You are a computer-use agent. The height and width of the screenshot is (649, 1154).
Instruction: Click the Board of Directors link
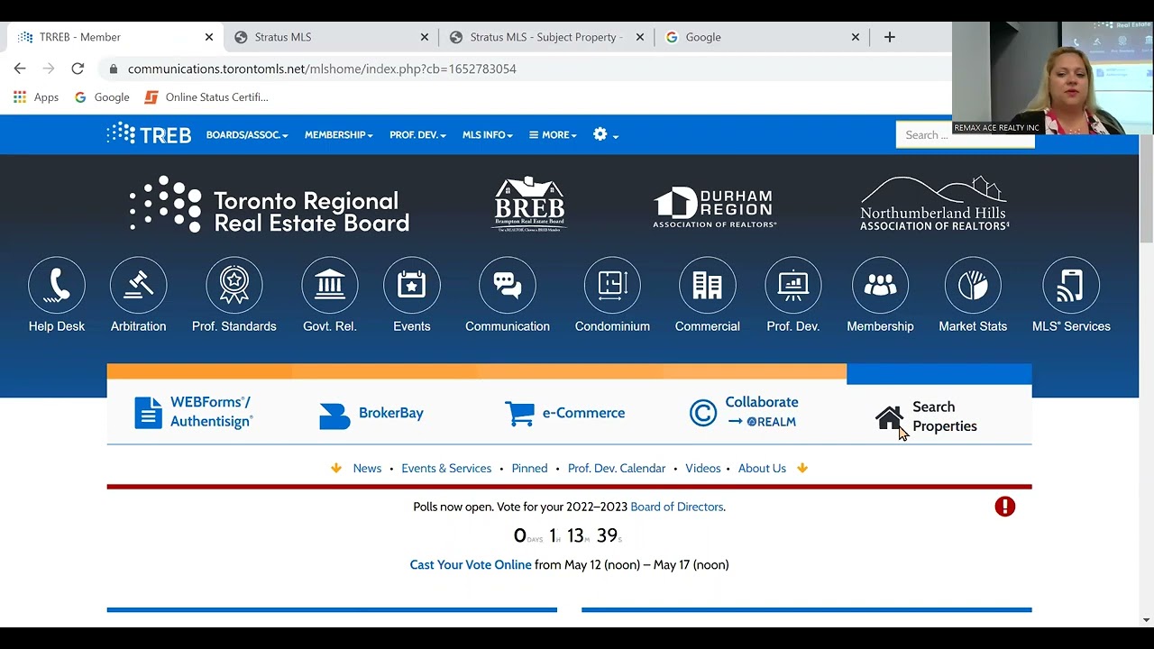pos(677,507)
